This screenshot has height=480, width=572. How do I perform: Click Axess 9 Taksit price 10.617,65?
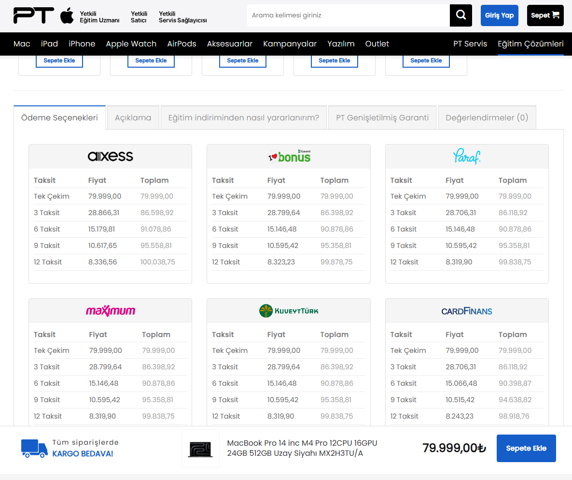(102, 246)
